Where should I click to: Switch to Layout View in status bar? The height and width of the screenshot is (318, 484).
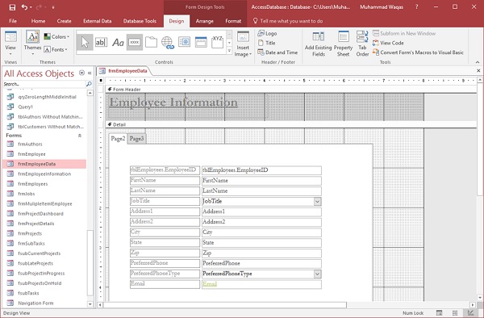(x=455, y=313)
